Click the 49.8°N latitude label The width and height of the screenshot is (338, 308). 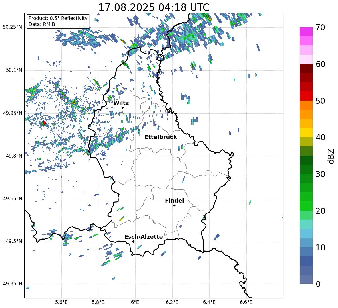click(x=14, y=156)
